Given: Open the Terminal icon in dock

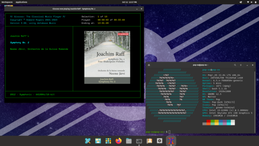Looking at the screenshot, I should click(x=139, y=141).
